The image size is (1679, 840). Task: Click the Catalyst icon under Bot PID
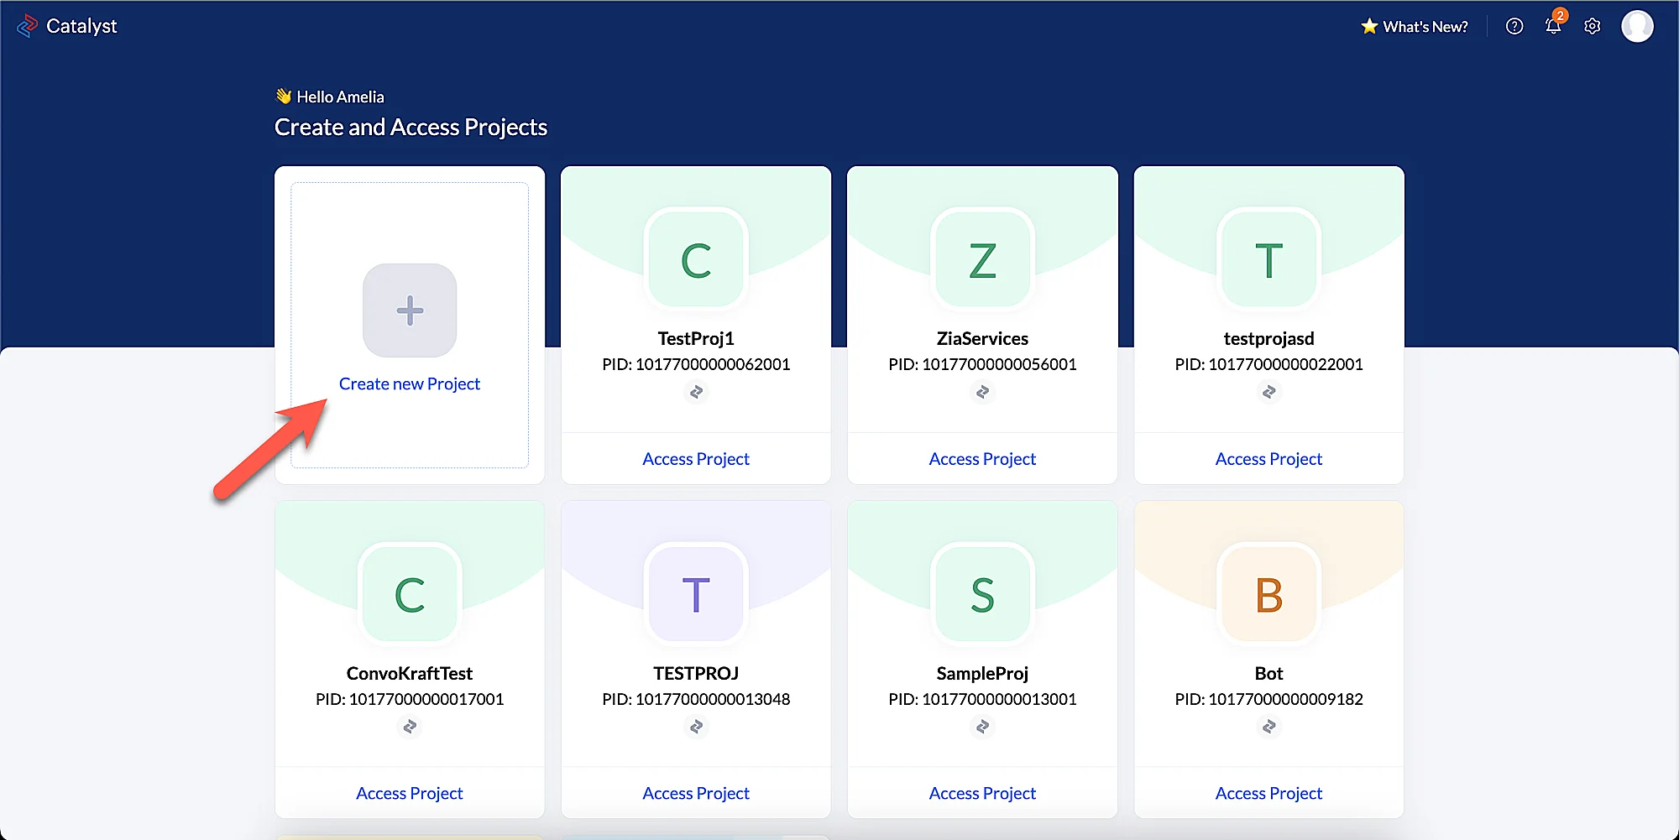pyautogui.click(x=1268, y=727)
